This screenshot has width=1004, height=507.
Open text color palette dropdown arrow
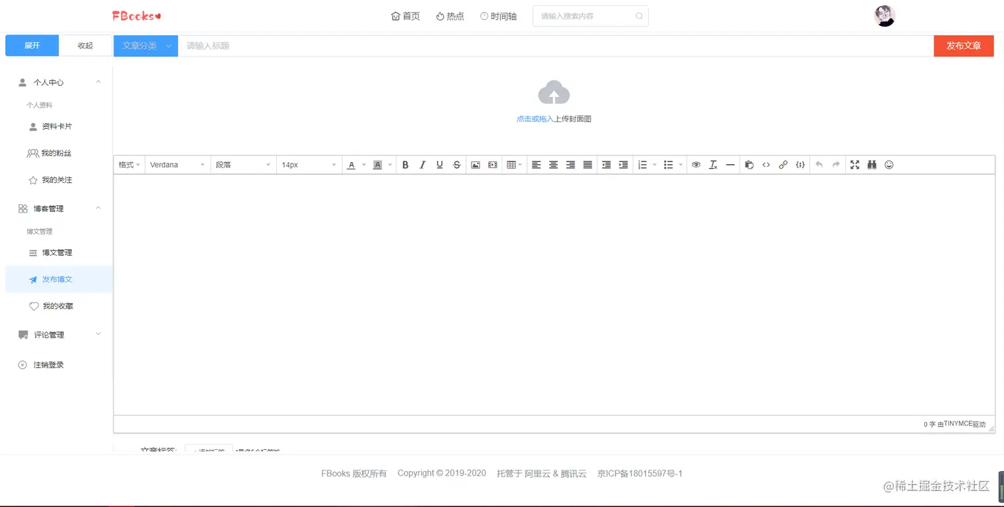tap(364, 165)
